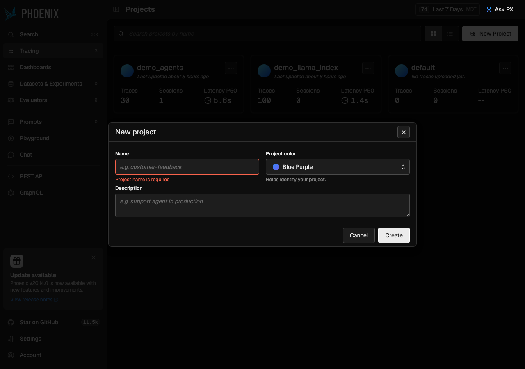Screen dimensions: 525x369
Task: Open Dashboards from the sidebar
Action: coord(53,67)
